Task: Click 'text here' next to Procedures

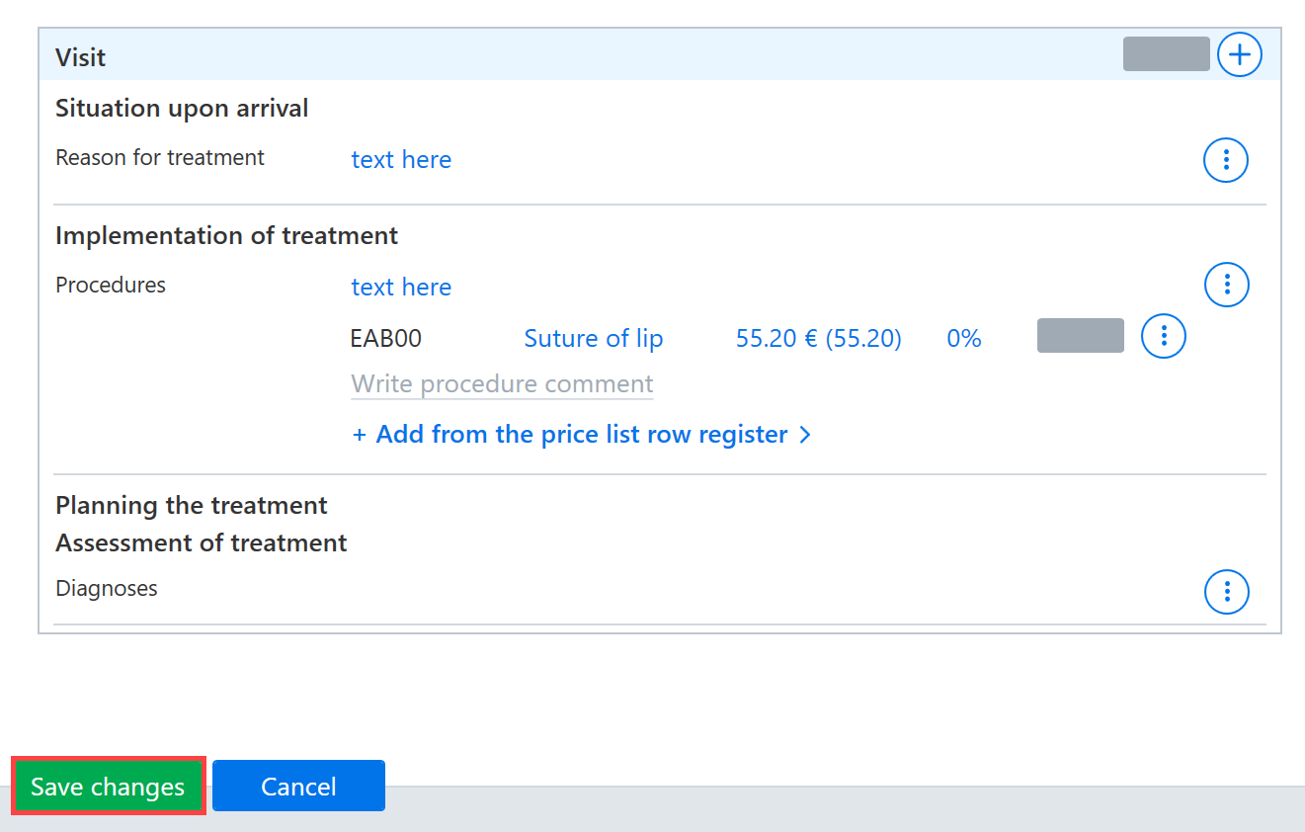Action: pos(401,288)
